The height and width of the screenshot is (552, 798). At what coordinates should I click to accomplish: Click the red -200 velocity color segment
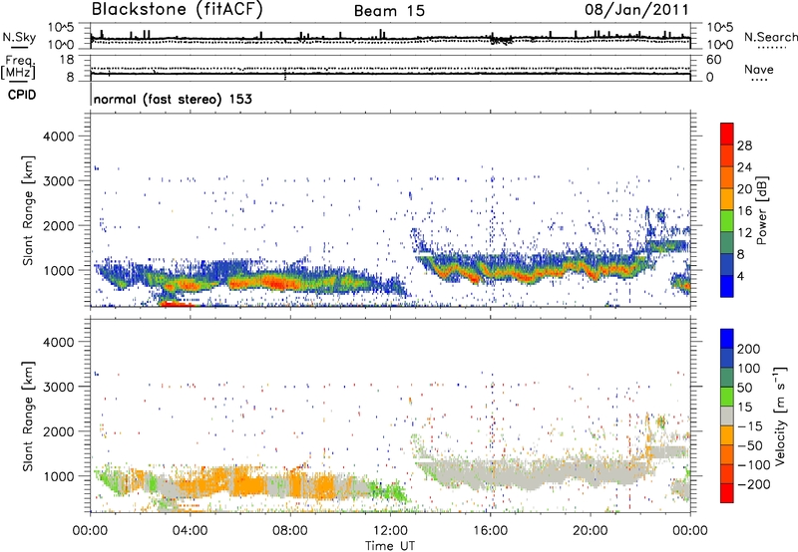[727, 493]
